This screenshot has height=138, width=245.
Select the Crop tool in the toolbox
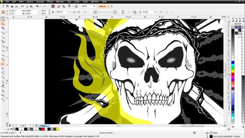coord(3,28)
